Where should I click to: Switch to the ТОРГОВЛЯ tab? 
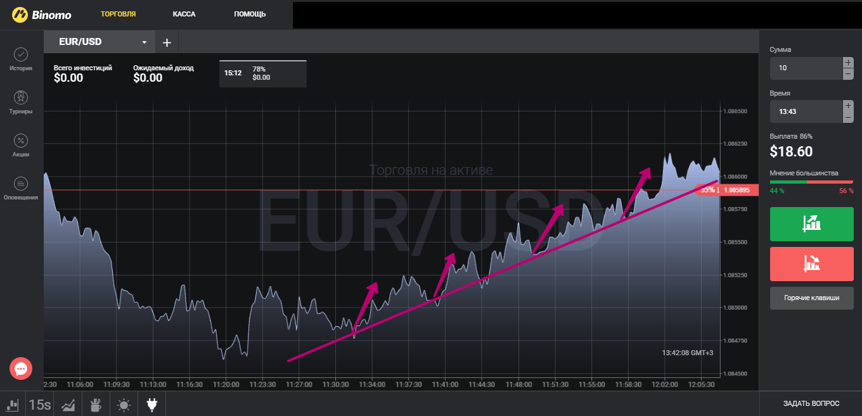pos(118,14)
